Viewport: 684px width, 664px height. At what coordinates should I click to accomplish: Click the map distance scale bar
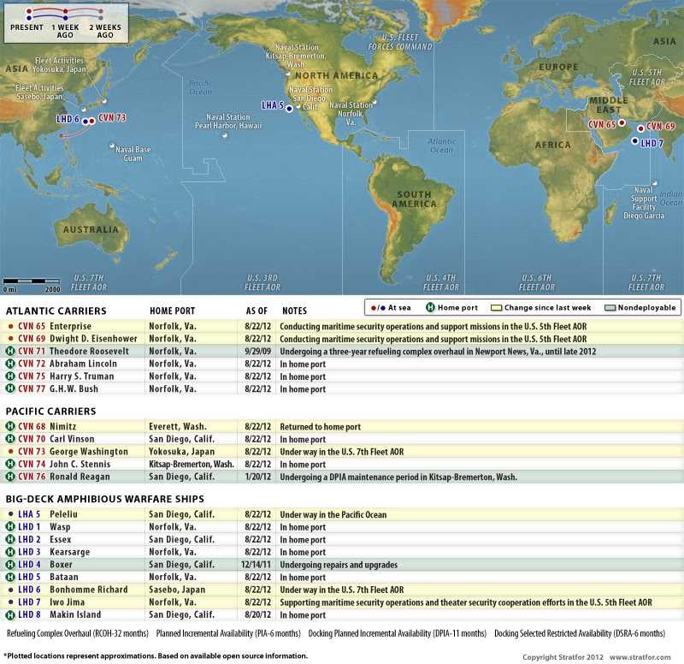coord(32,281)
